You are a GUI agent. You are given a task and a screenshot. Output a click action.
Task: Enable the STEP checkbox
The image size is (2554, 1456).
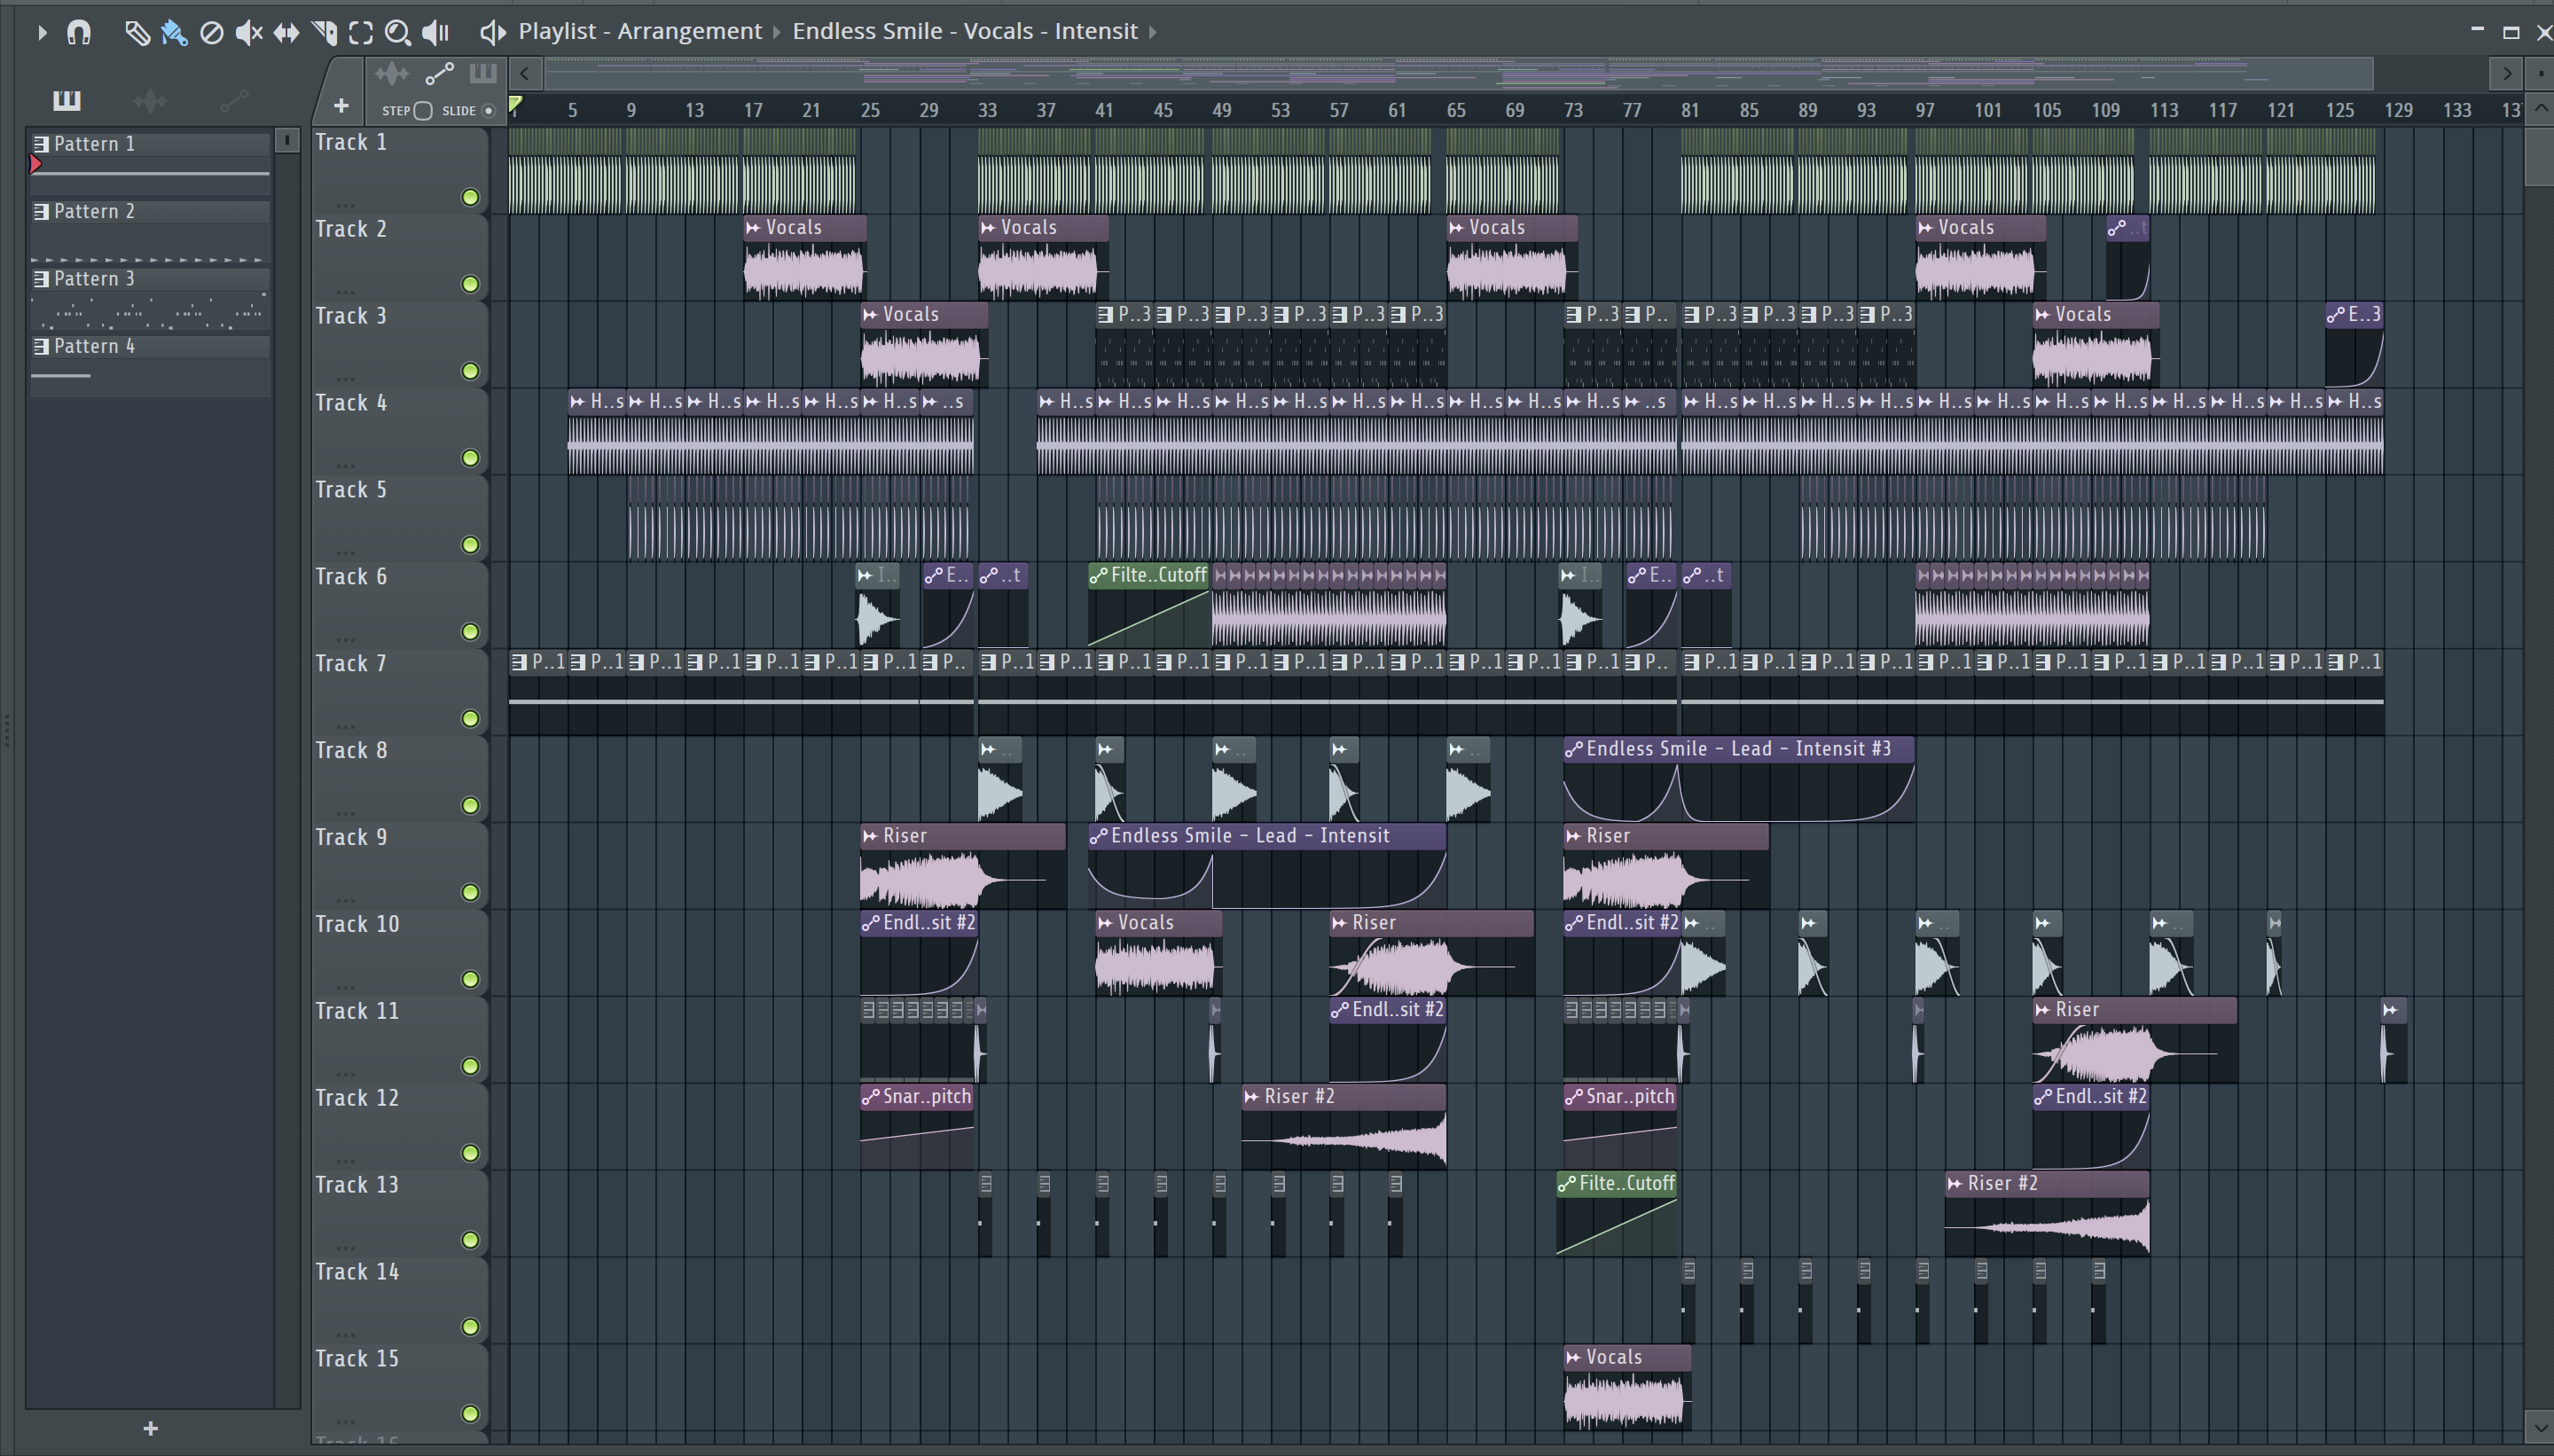423,111
